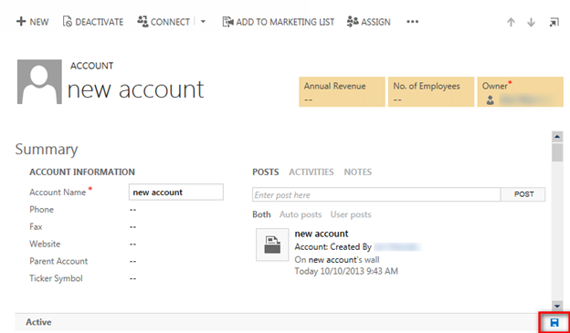The width and height of the screenshot is (570, 333).
Task: Click the post timestamp 10/10/2013 9:43 AM
Action: pyautogui.click(x=358, y=271)
